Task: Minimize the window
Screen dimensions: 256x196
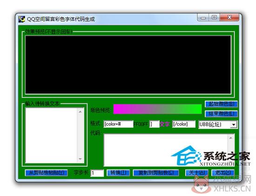Action: point(203,18)
